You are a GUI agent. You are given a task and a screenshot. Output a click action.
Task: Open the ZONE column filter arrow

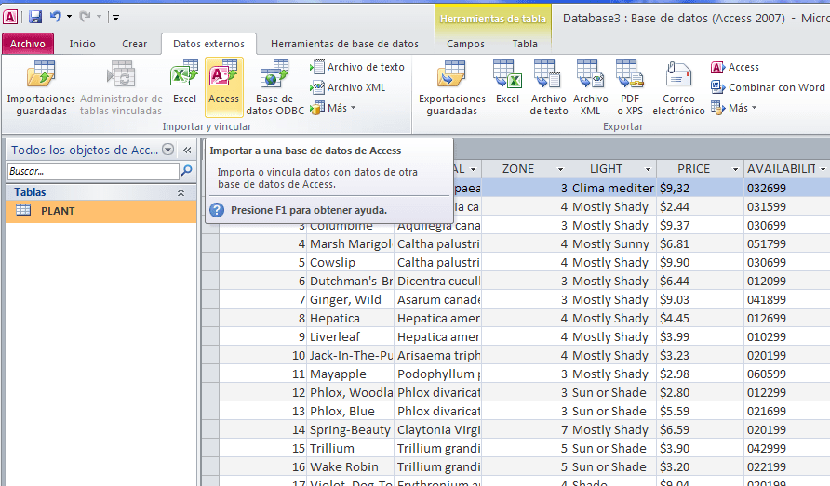tap(560, 169)
